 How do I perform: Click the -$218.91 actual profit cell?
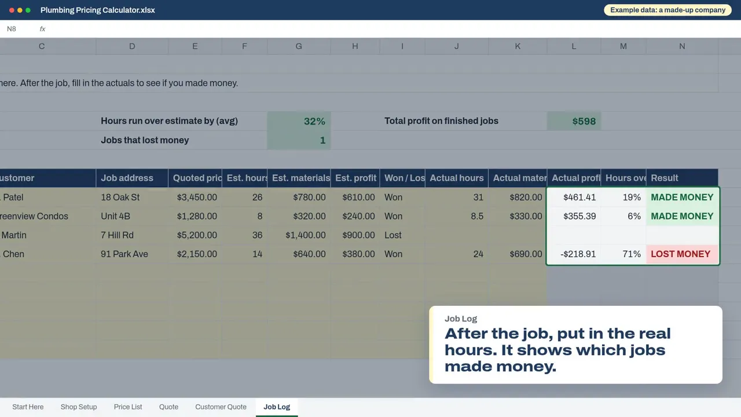tap(574, 254)
